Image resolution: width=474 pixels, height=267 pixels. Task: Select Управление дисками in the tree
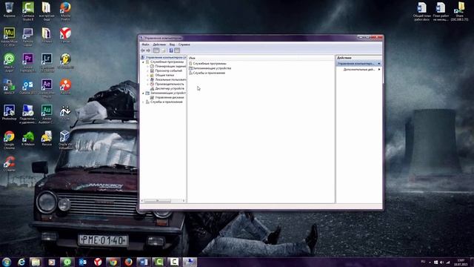pos(167,97)
